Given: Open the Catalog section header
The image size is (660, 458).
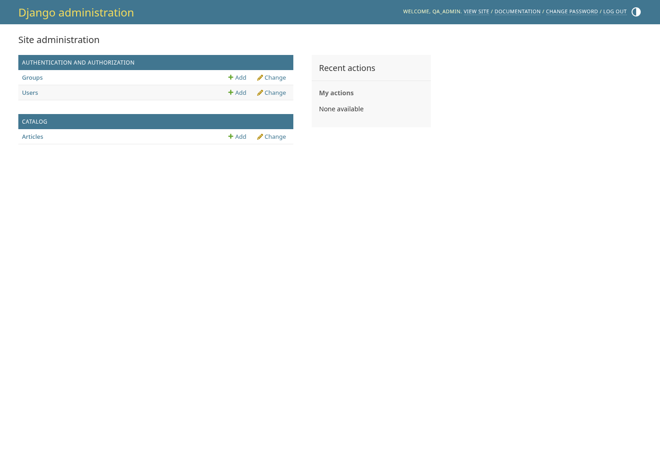Looking at the screenshot, I should pyautogui.click(x=35, y=121).
